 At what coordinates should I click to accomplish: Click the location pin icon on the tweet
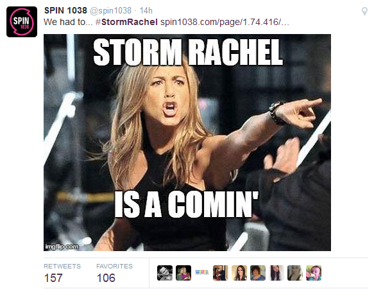click(x=364, y=11)
